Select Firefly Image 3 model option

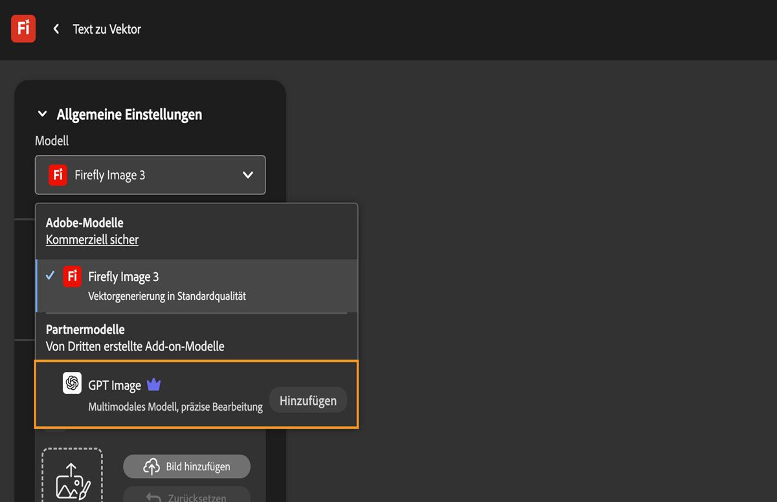click(x=197, y=286)
